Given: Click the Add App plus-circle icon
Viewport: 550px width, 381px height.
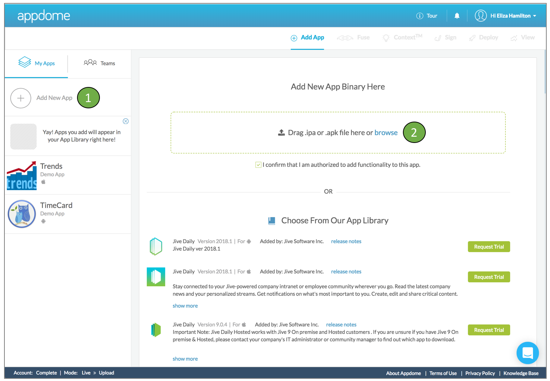Looking at the screenshot, I should click(x=294, y=38).
